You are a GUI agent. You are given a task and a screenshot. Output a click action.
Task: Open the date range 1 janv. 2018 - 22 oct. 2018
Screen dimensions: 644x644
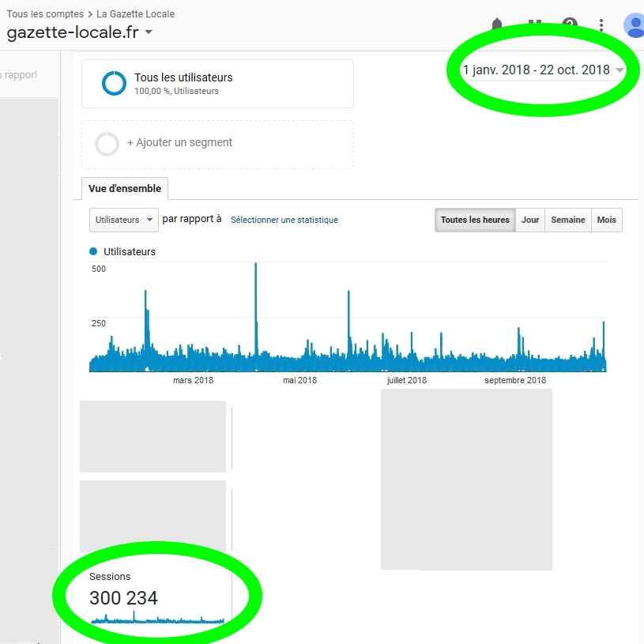coord(543,70)
